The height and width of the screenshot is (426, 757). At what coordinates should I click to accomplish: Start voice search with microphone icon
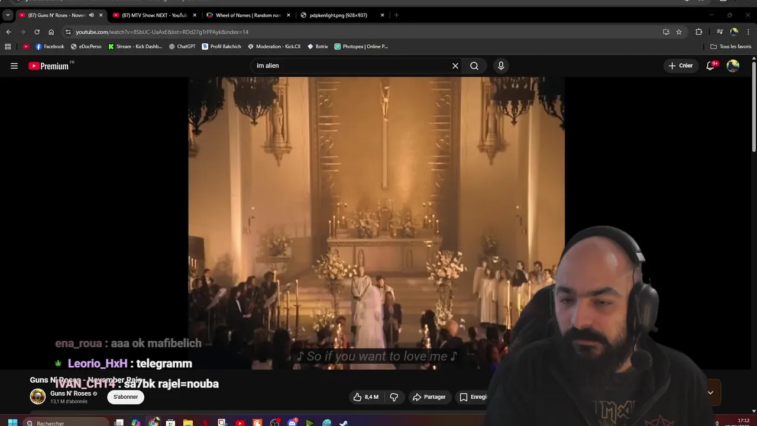(501, 66)
